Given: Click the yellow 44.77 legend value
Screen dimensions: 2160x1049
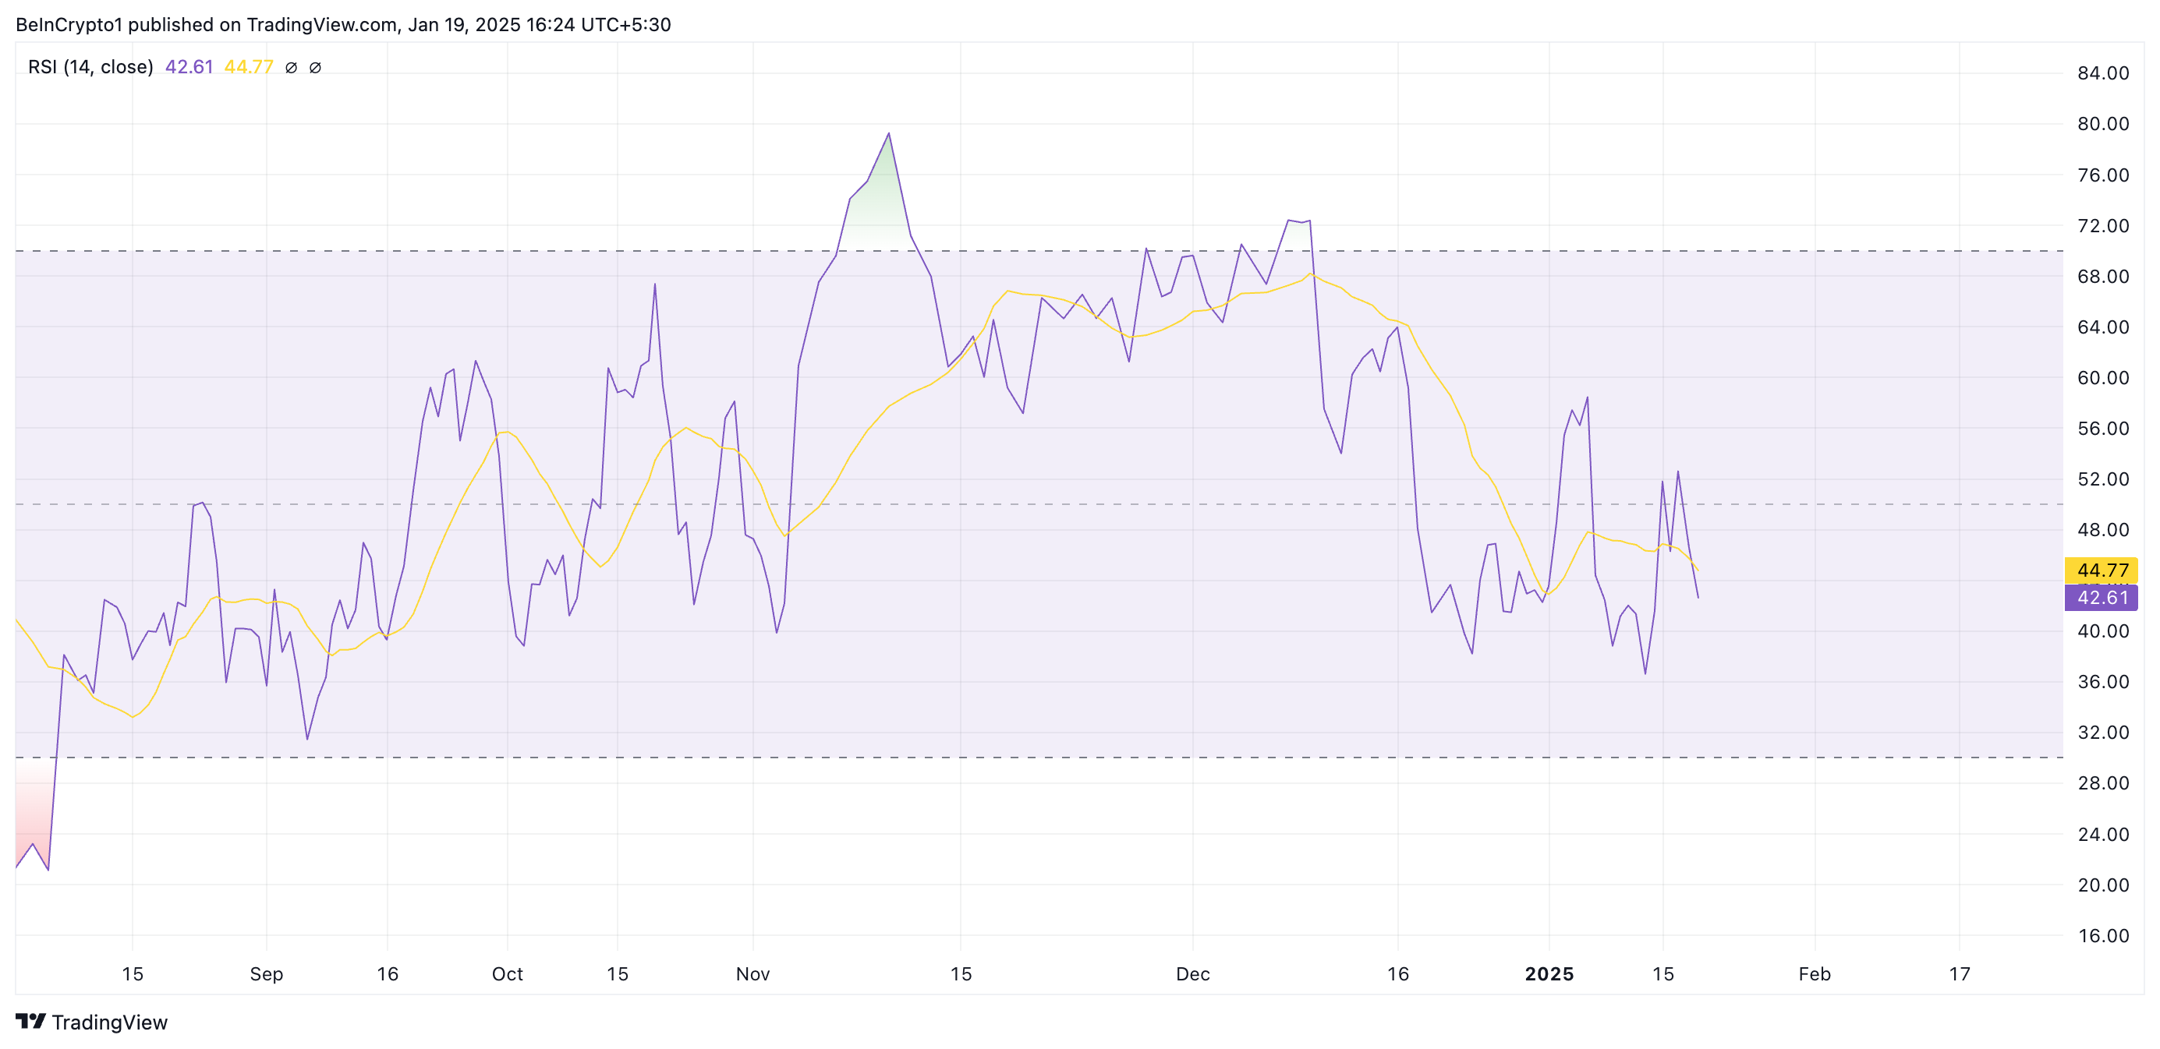Looking at the screenshot, I should point(248,67).
